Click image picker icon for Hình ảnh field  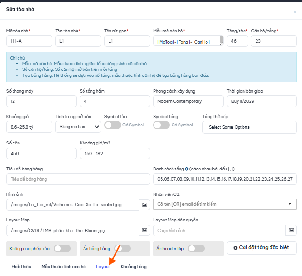144,205
